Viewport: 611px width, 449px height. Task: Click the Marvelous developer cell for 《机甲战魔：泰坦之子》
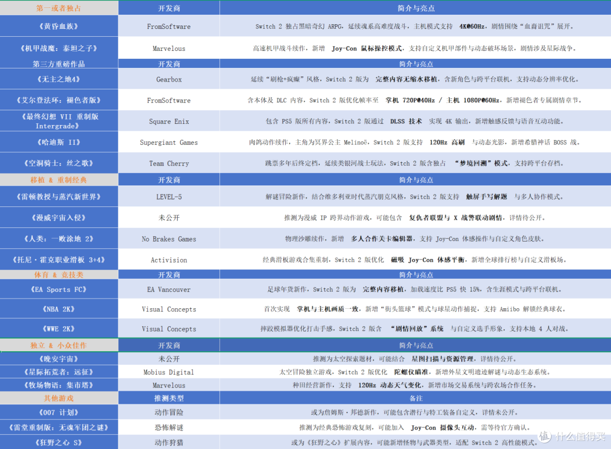pos(169,48)
